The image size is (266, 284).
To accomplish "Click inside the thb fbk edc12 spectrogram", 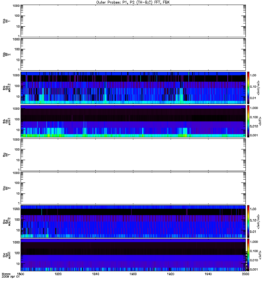I will (x=133, y=88).
